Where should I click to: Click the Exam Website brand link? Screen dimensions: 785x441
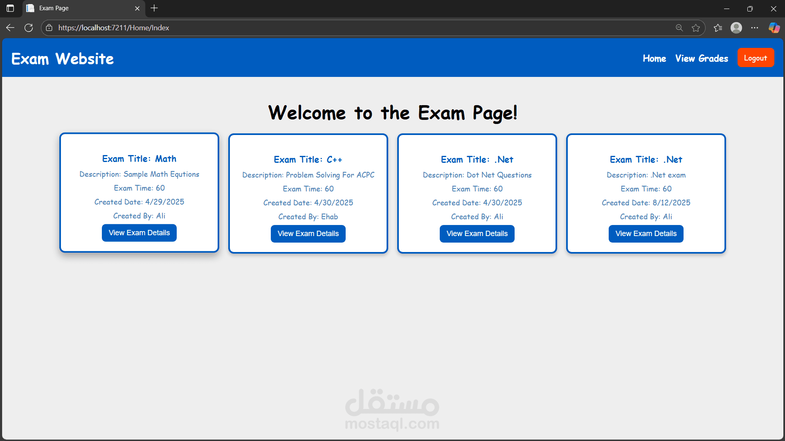[x=62, y=59]
